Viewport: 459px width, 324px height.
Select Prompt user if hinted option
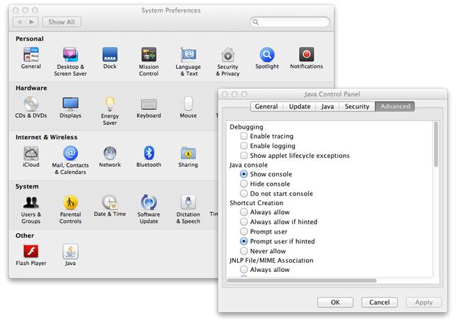click(244, 241)
